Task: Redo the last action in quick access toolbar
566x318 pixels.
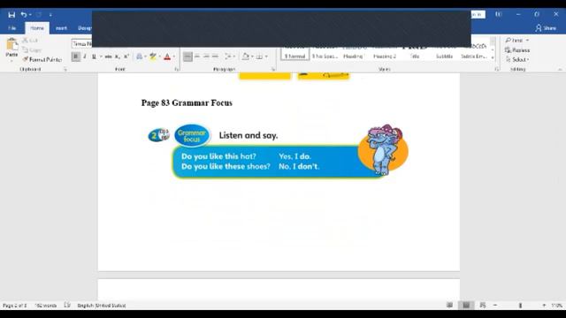Action: pos(39,15)
